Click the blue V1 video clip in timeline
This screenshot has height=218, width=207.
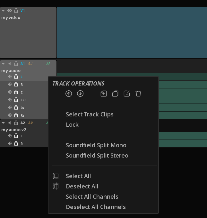tap(132, 32)
